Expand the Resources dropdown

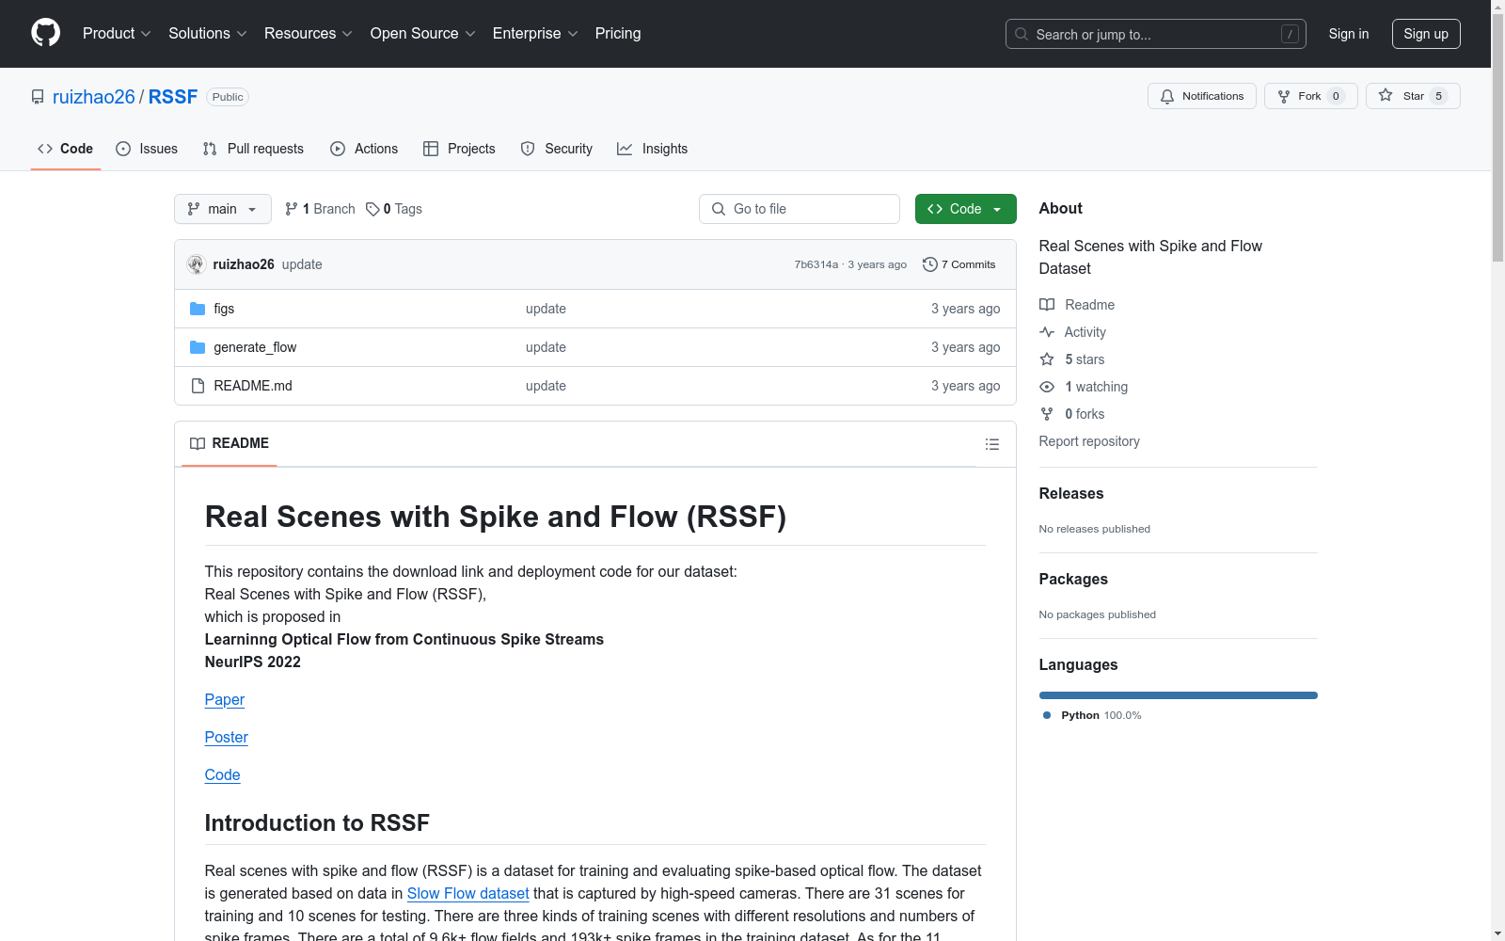click(x=309, y=34)
